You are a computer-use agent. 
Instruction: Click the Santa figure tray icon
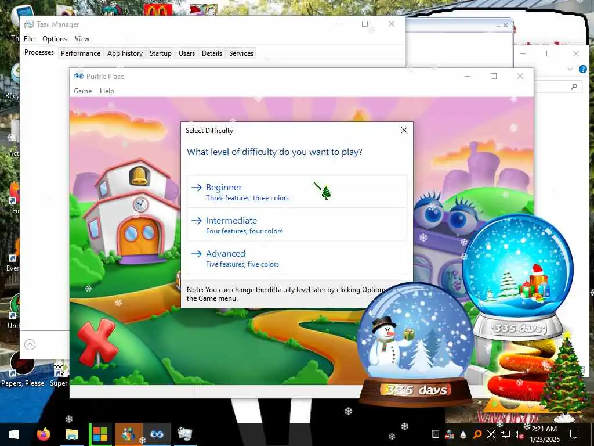point(450,434)
